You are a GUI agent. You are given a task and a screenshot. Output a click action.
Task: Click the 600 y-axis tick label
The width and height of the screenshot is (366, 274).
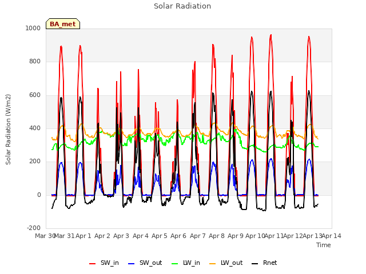click(x=35, y=95)
